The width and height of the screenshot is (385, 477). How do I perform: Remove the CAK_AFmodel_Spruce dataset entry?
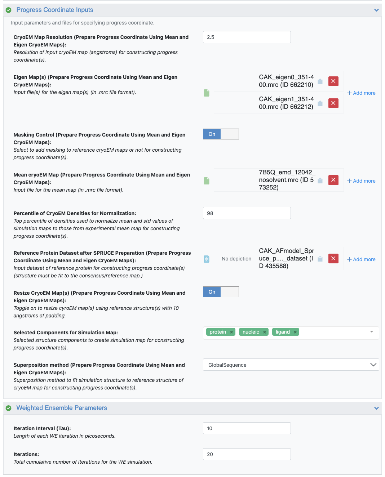[x=333, y=258]
